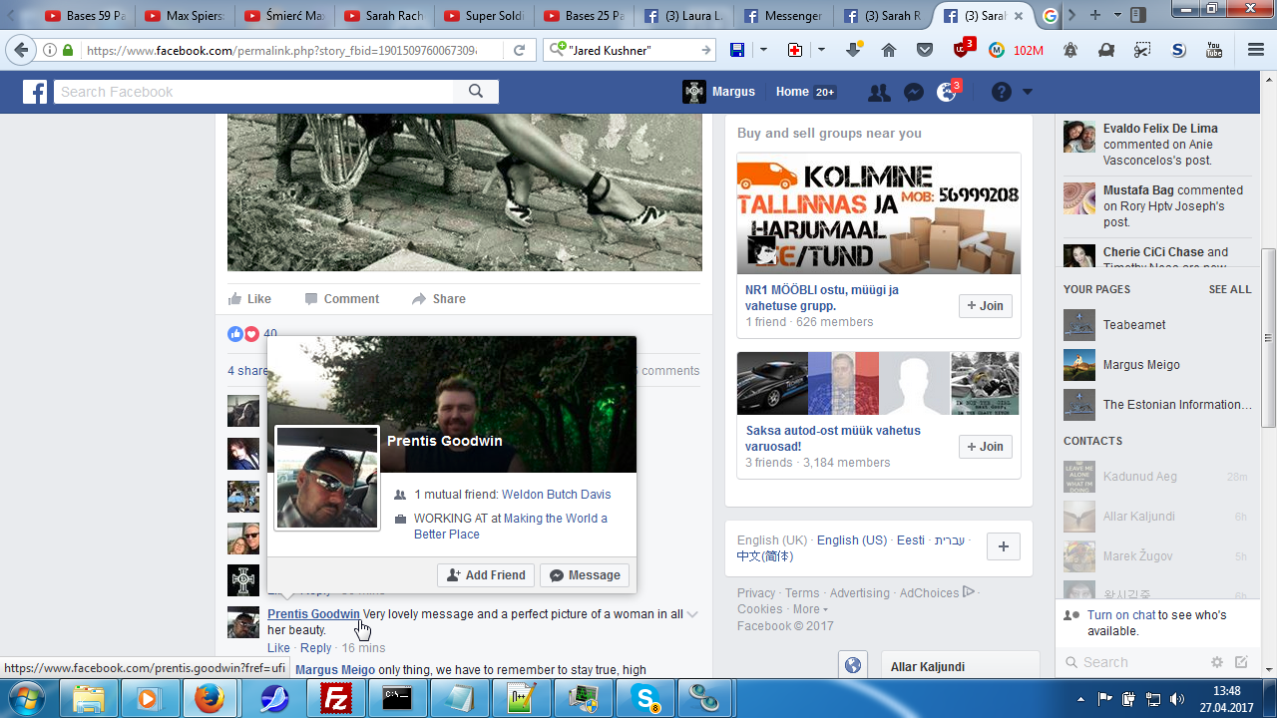Switch to the Bases 59 Pa tab

click(x=84, y=16)
